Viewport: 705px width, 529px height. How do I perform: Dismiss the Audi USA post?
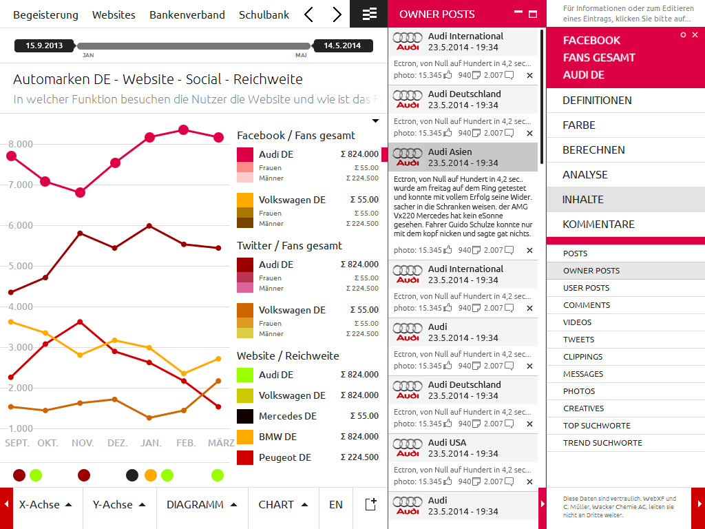529,481
